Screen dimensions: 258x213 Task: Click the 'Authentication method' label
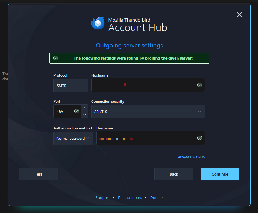[73, 128]
